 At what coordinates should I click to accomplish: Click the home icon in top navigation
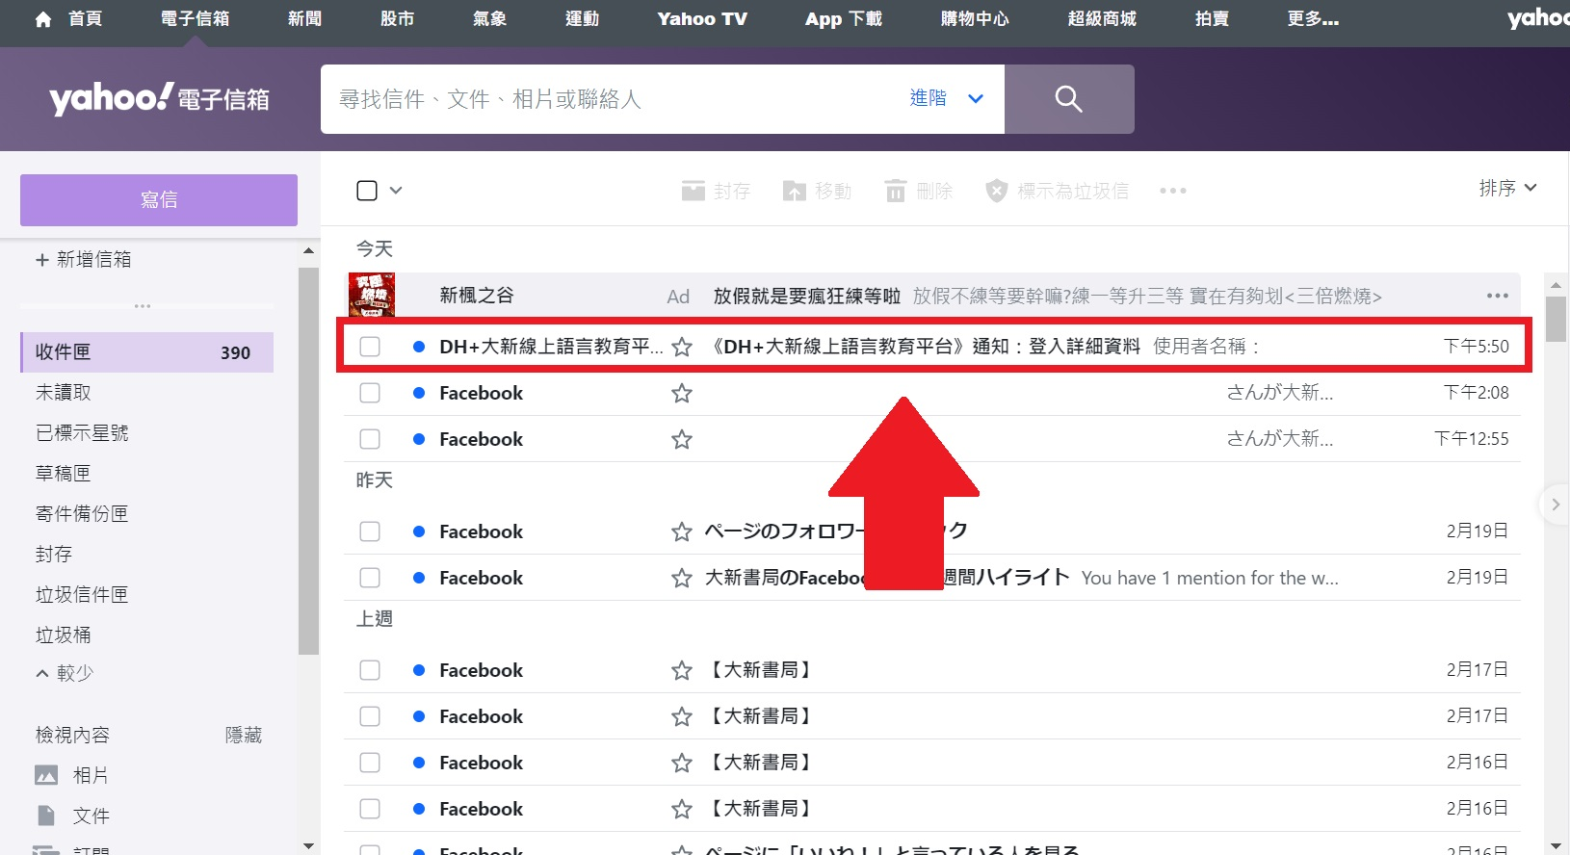(x=43, y=19)
